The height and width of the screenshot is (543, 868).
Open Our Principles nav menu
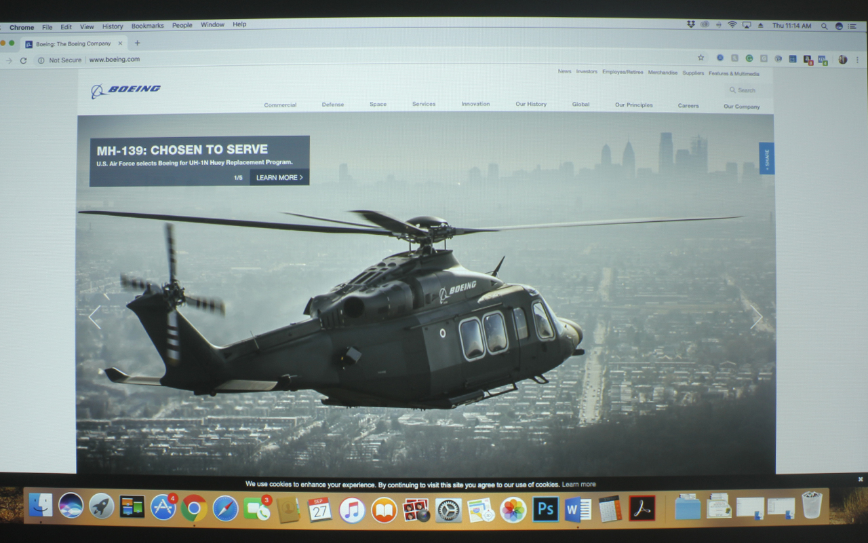click(x=634, y=105)
